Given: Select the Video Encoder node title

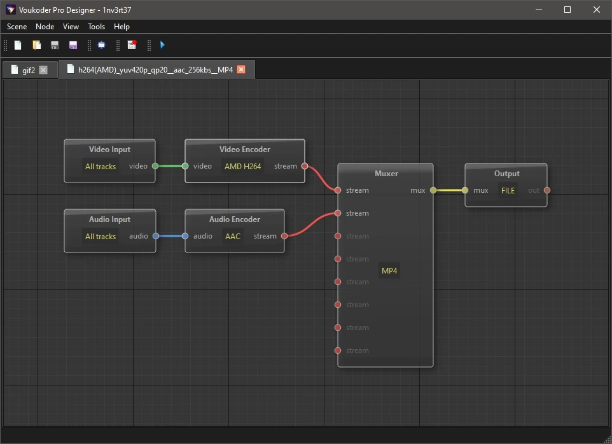Looking at the screenshot, I should 245,149.
